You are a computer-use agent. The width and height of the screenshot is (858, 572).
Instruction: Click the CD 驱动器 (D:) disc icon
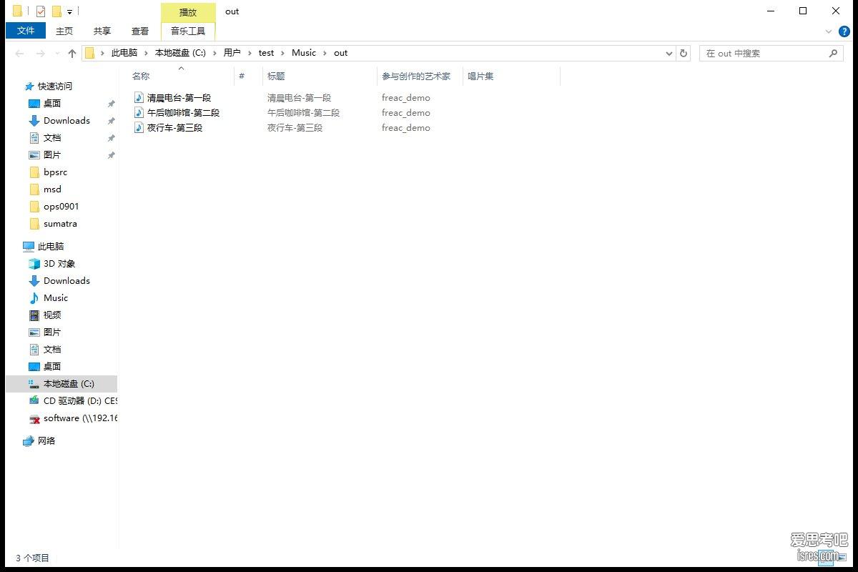(x=34, y=400)
